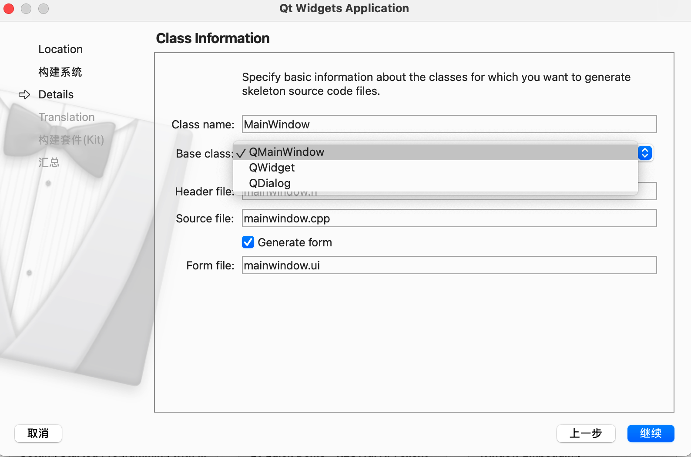Edit the Class name field

pos(449,124)
